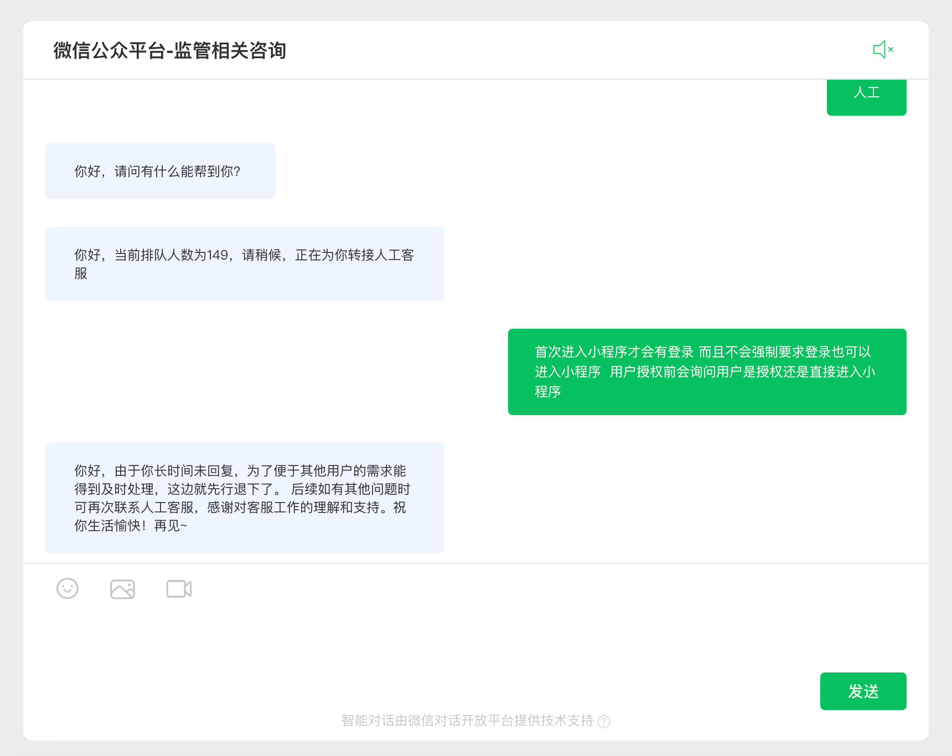Viewport: 952px width, 756px height.
Task: Click the green message starting 首次进入小程序
Action: (x=707, y=372)
